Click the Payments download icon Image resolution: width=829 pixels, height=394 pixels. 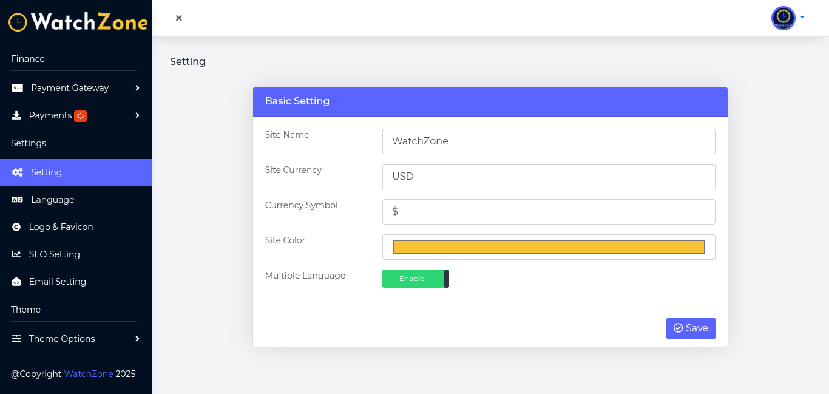[x=16, y=115]
